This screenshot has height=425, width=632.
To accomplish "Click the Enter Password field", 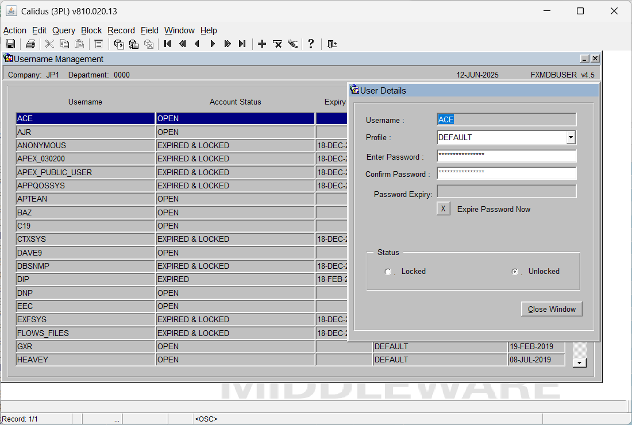I will click(507, 156).
